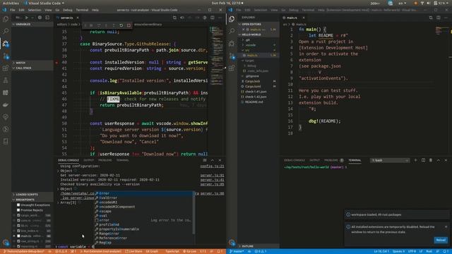
Task: Kill the terminal with the trash icon
Action: coord(431,160)
